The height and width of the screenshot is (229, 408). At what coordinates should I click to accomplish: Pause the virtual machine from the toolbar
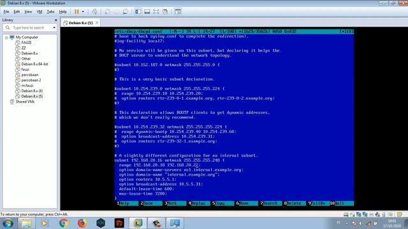[x=76, y=11]
